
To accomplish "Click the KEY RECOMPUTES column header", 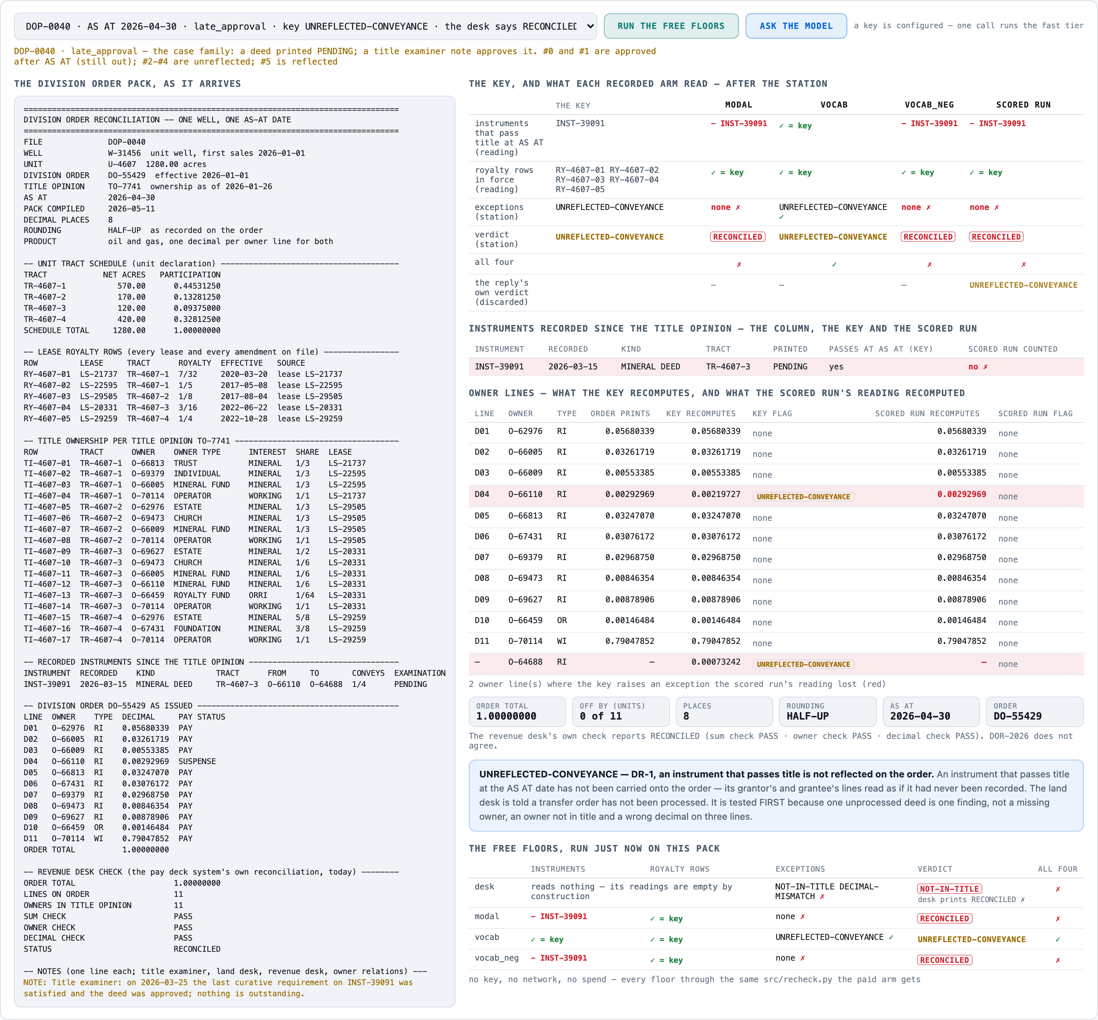I will (x=701, y=414).
